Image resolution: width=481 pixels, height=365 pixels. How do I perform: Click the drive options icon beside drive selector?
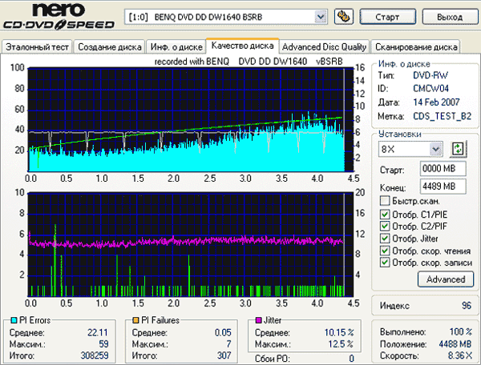click(x=344, y=16)
